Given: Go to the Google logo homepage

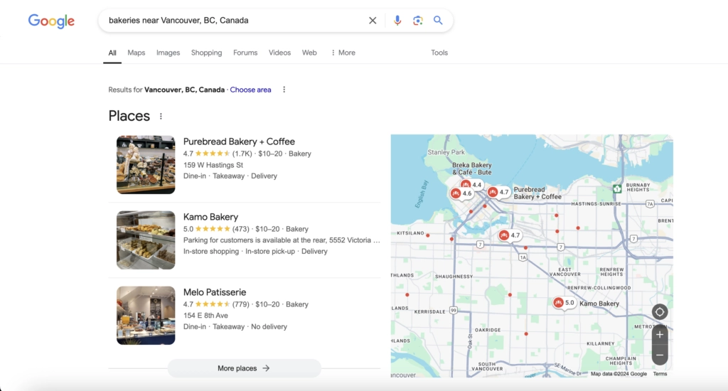Looking at the screenshot, I should coord(51,21).
